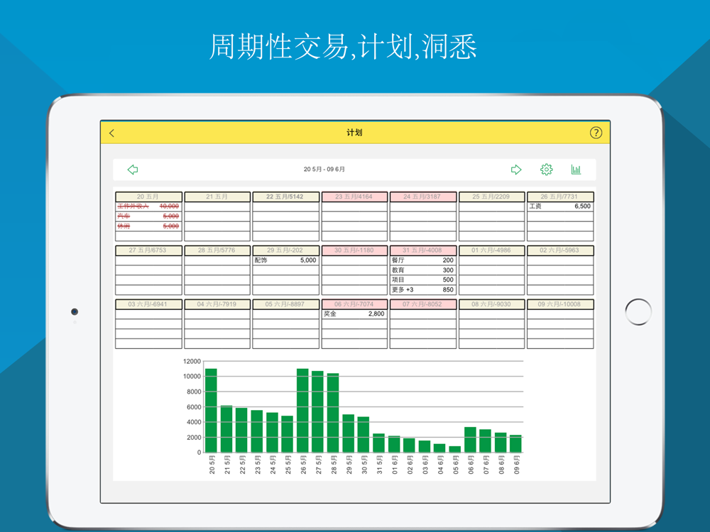The image size is (710, 532).
Task: Toggle the bar chart icon
Action: 576,170
